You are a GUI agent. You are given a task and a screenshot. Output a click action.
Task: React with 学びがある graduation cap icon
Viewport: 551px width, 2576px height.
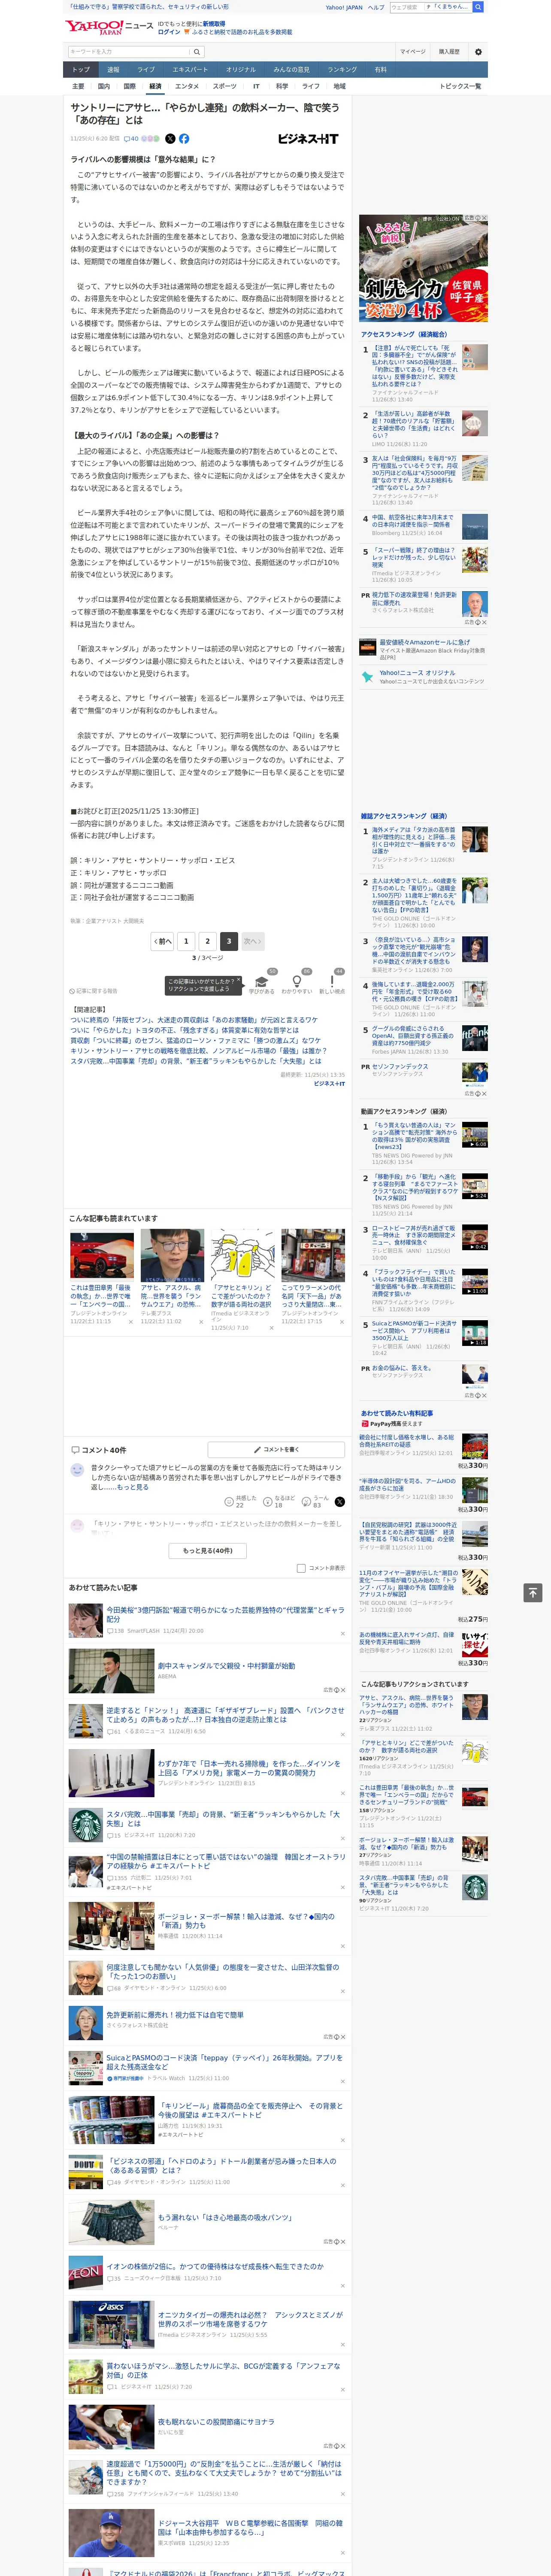tap(262, 981)
